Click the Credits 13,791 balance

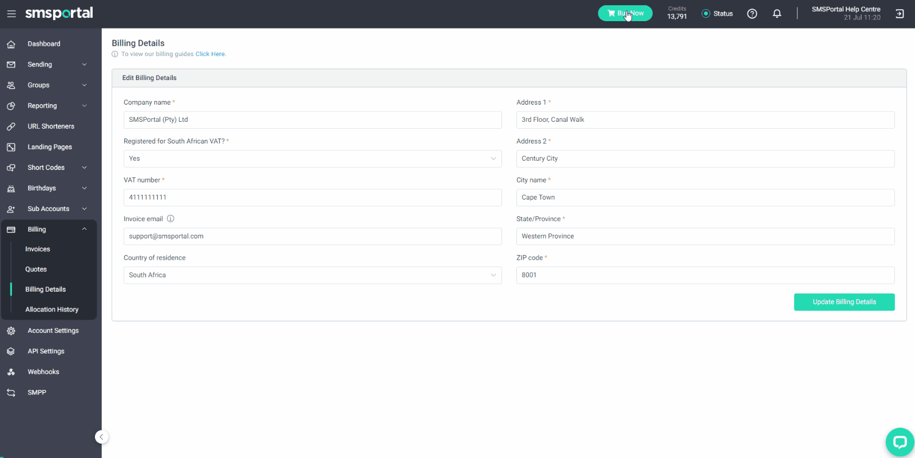coord(677,13)
